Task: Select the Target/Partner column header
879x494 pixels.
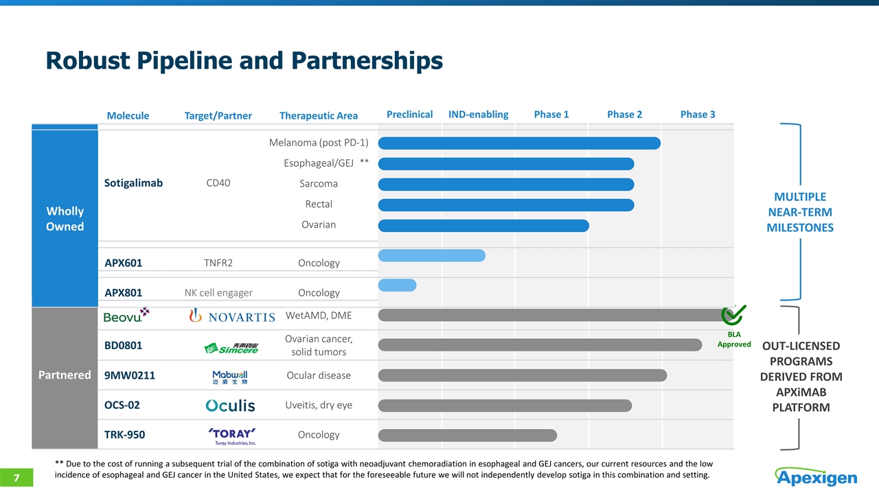Action: click(x=218, y=115)
